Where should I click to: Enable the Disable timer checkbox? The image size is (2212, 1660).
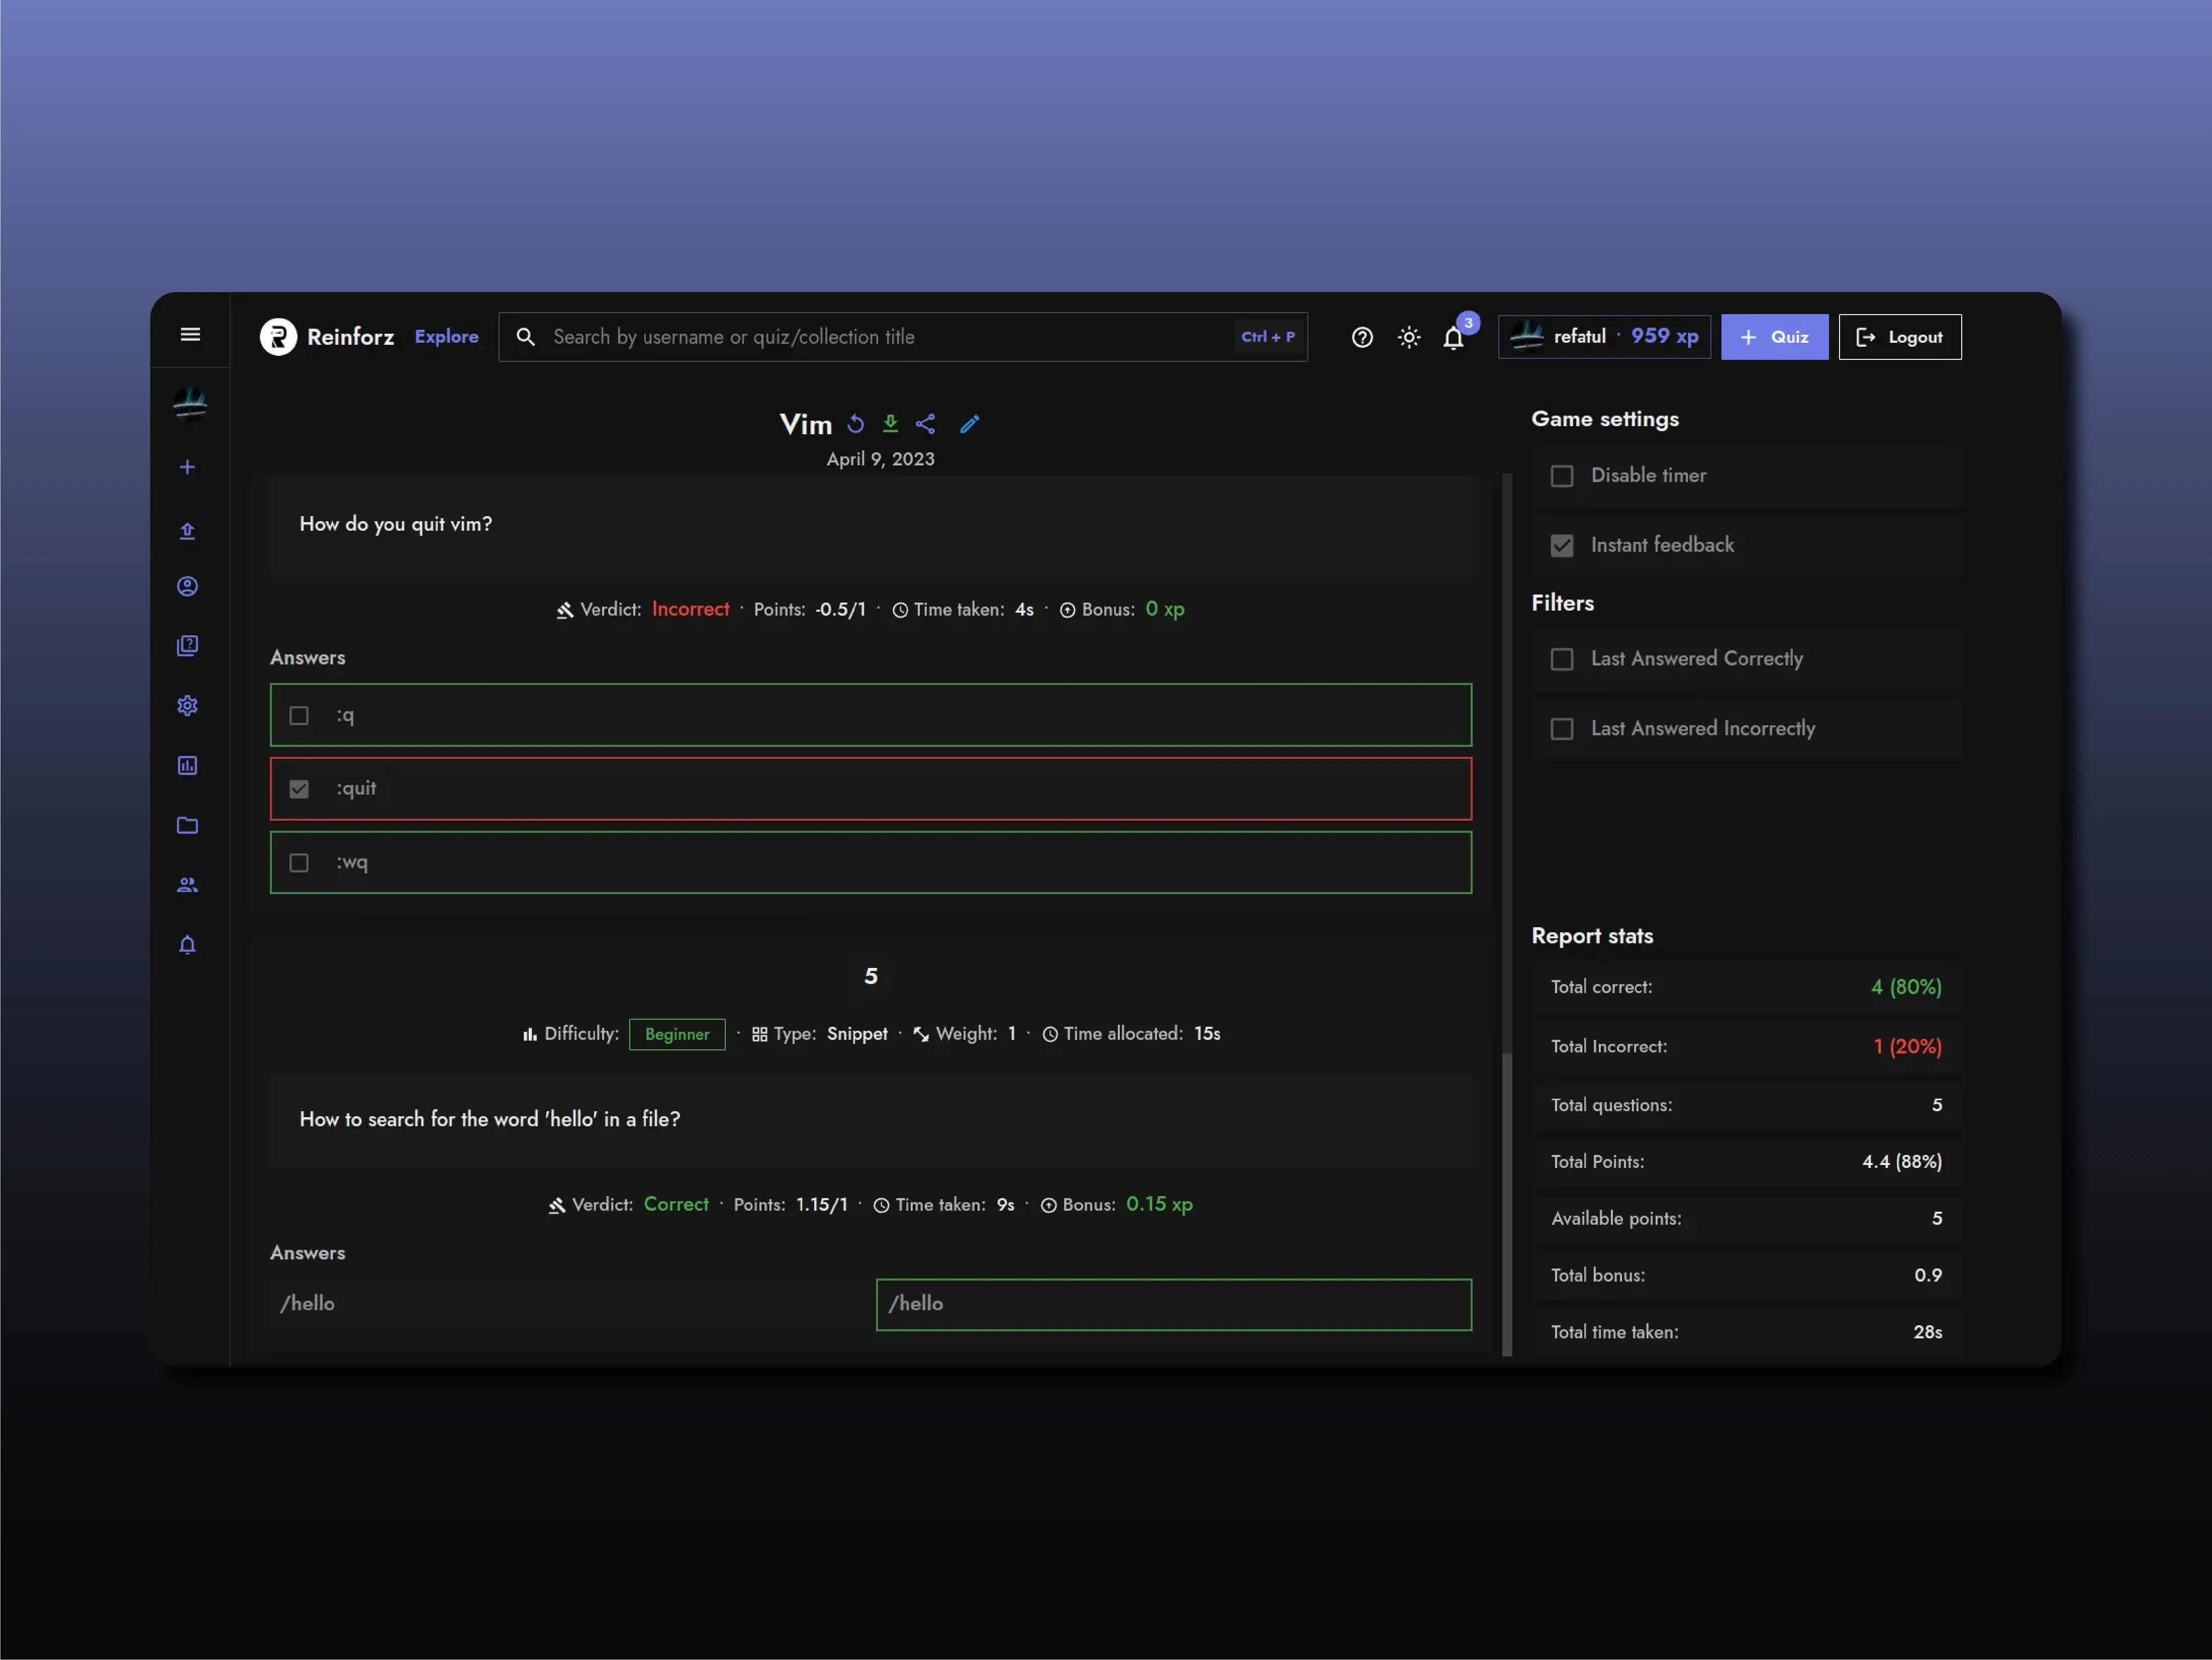click(x=1562, y=475)
